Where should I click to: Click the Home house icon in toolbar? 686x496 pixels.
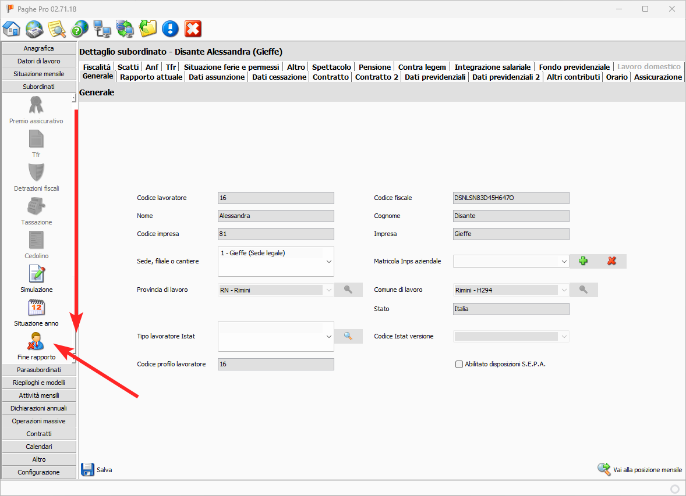tap(12, 28)
